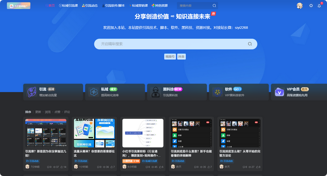Click the VIP会员 purple V icon

[279, 92]
